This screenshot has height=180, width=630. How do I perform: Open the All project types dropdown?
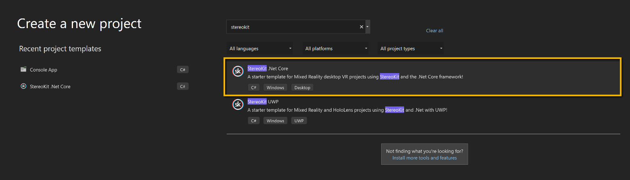coord(411,49)
